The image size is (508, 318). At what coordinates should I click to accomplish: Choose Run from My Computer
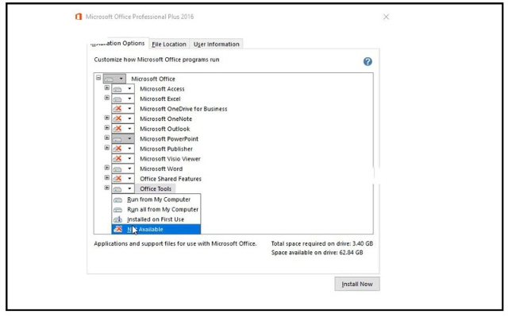156,200
